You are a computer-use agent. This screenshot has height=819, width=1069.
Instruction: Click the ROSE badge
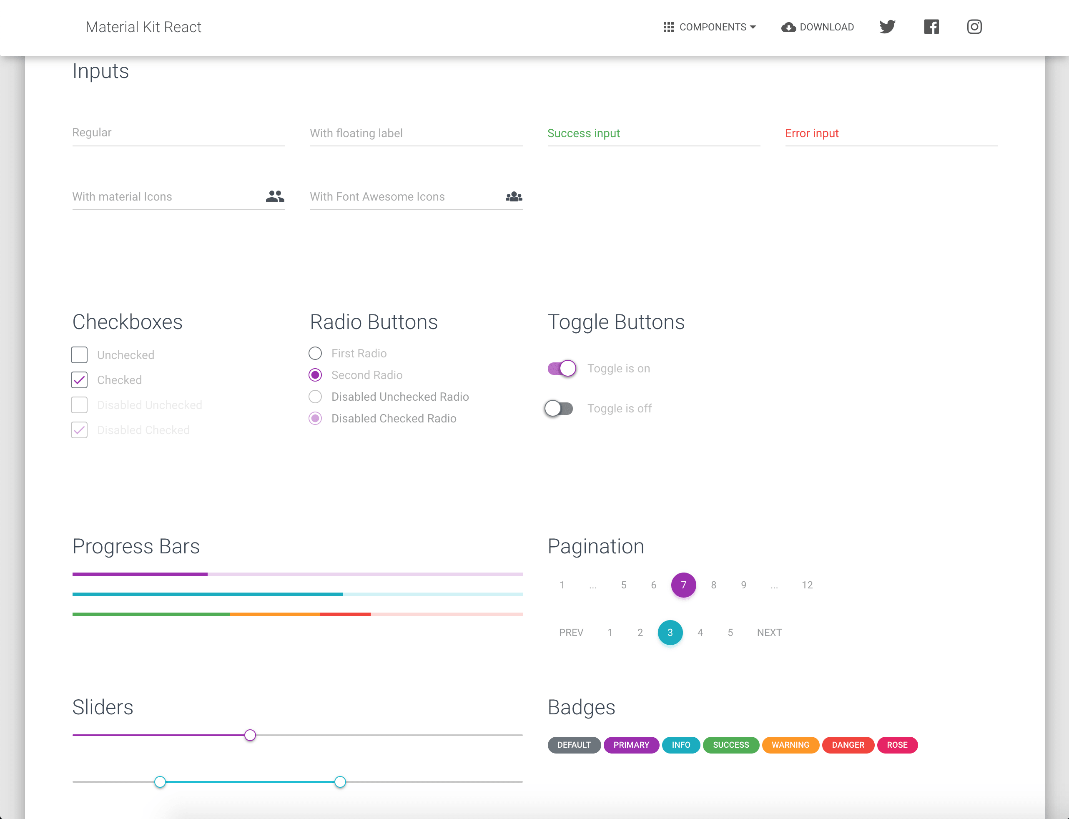pyautogui.click(x=897, y=745)
